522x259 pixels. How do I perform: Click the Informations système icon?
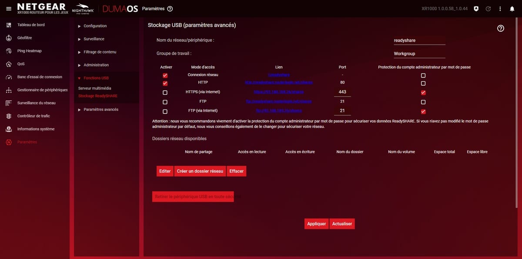click(x=9, y=129)
